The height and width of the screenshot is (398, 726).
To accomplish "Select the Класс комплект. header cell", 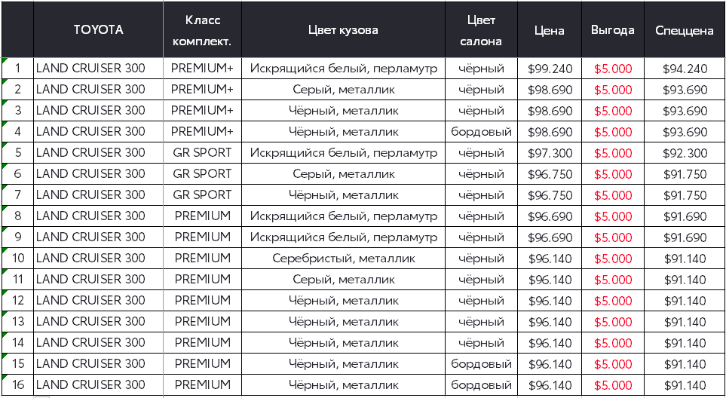I will 202,30.
